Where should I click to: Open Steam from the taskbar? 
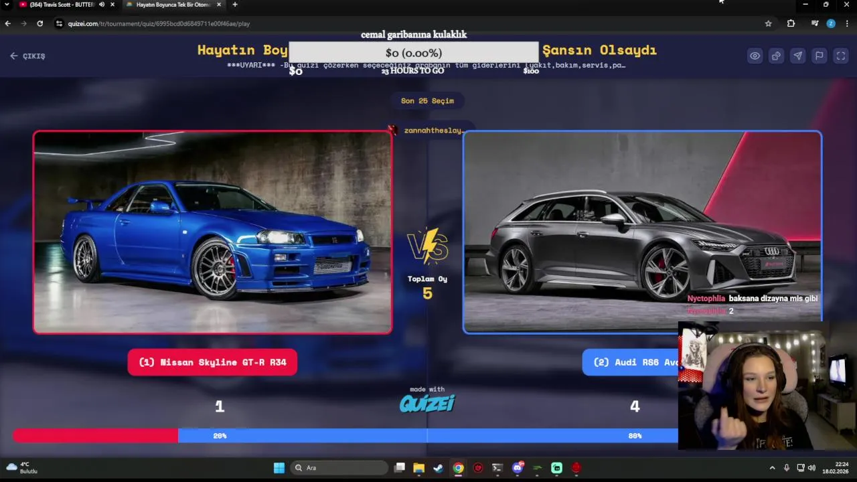pyautogui.click(x=438, y=468)
